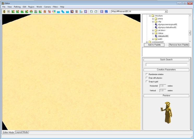Screen dimensions: 194x139
Task: Select green terrain tool with crossed red arrows
Action: 17,11
